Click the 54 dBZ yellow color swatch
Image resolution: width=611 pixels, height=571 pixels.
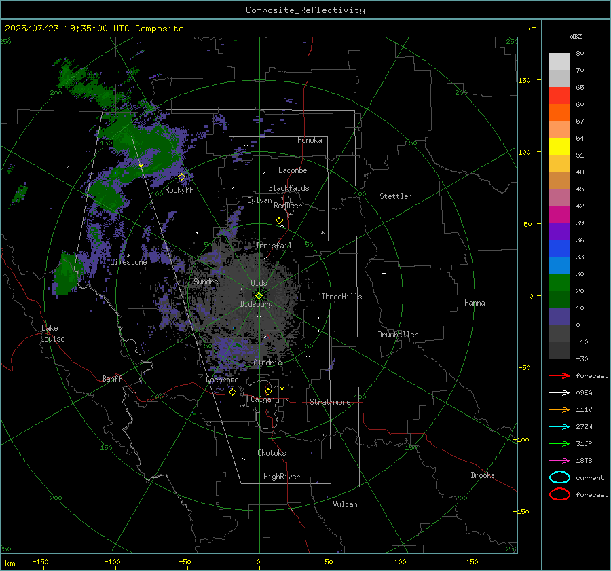[559, 146]
